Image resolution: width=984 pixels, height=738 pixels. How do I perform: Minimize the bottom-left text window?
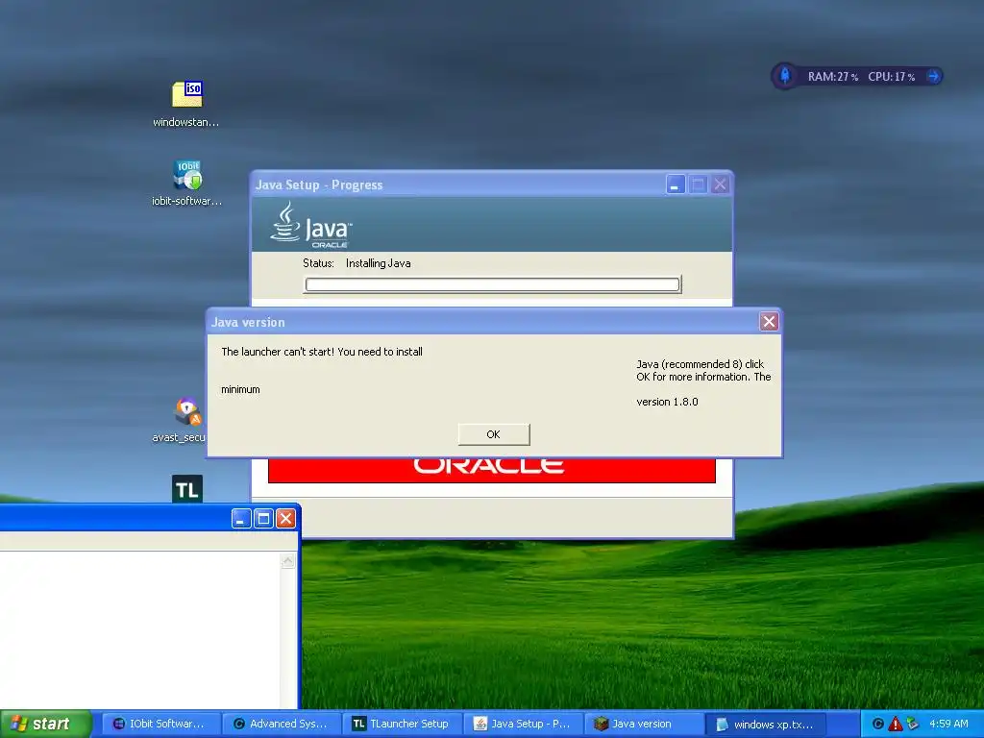coord(241,518)
